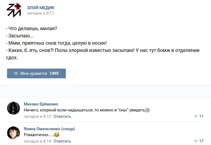Visit Янина Омельченко (сокур) profile link

click(49, 129)
